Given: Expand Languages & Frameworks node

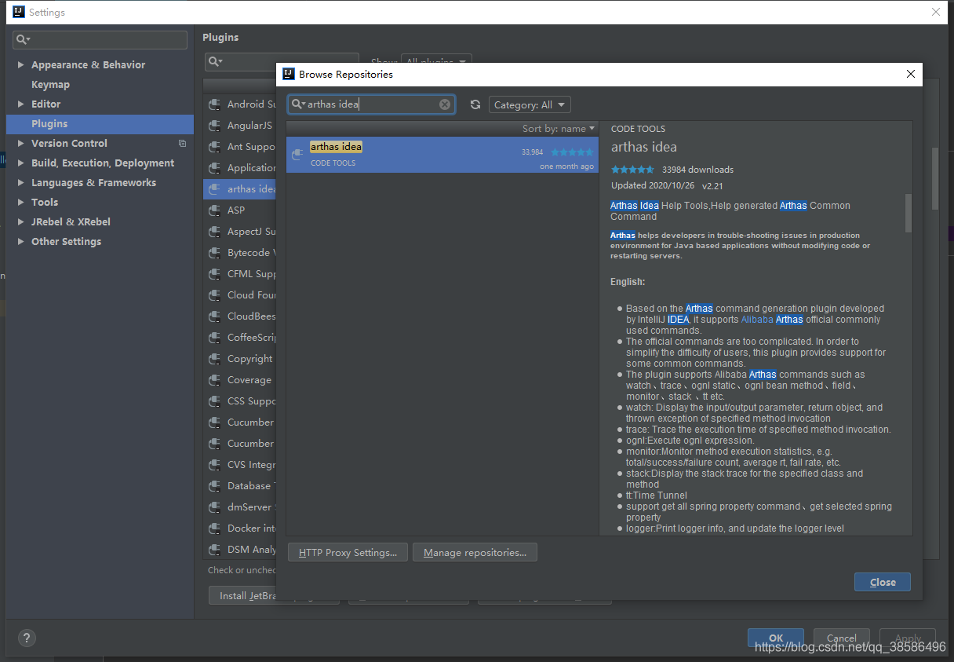Looking at the screenshot, I should 20,183.
